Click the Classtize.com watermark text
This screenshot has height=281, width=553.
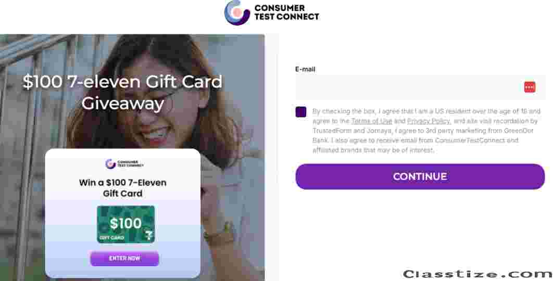tap(477, 274)
